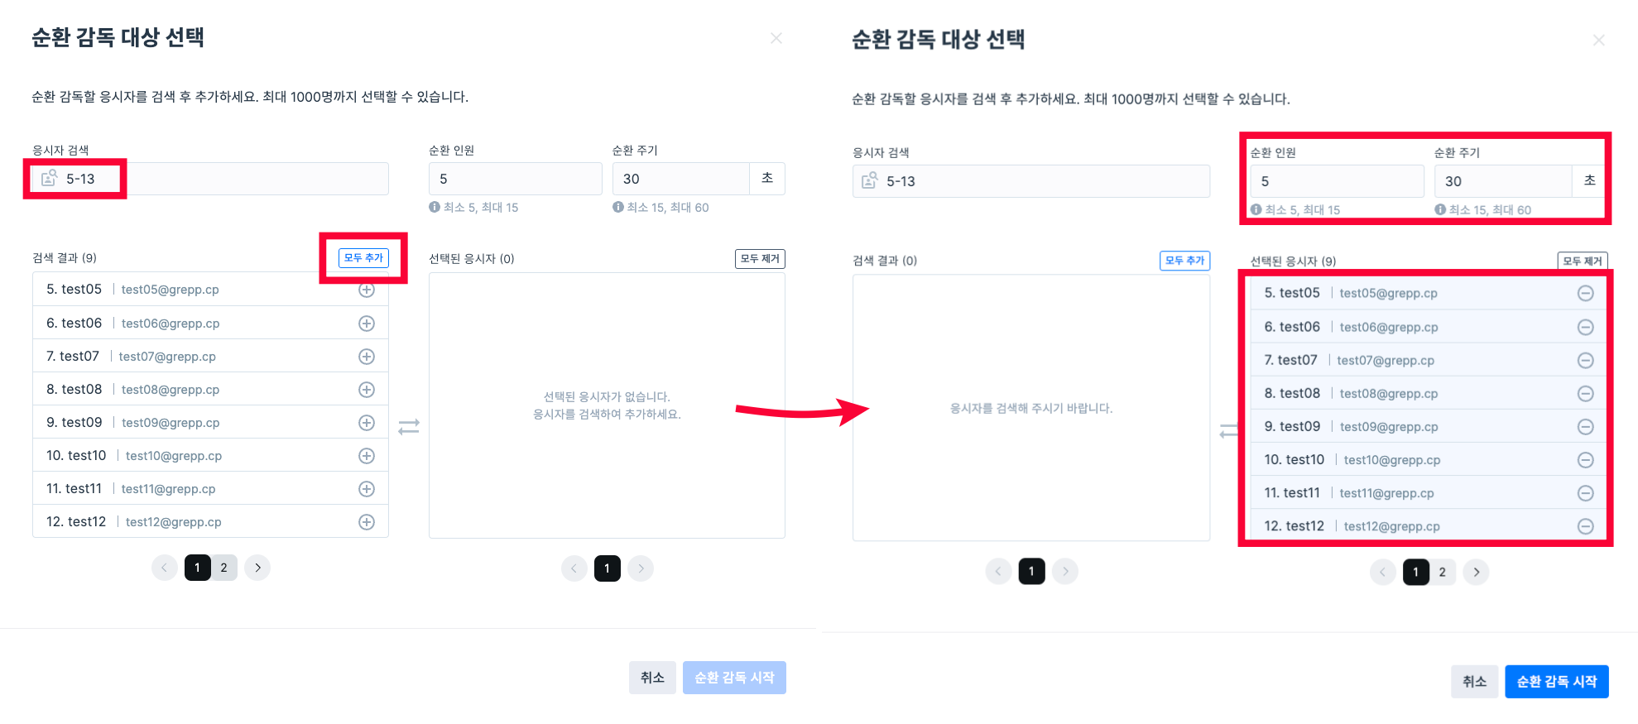Screen dimensions: 1638x724
Task: Click the swap arrows icon between lists
Action: 409,427
